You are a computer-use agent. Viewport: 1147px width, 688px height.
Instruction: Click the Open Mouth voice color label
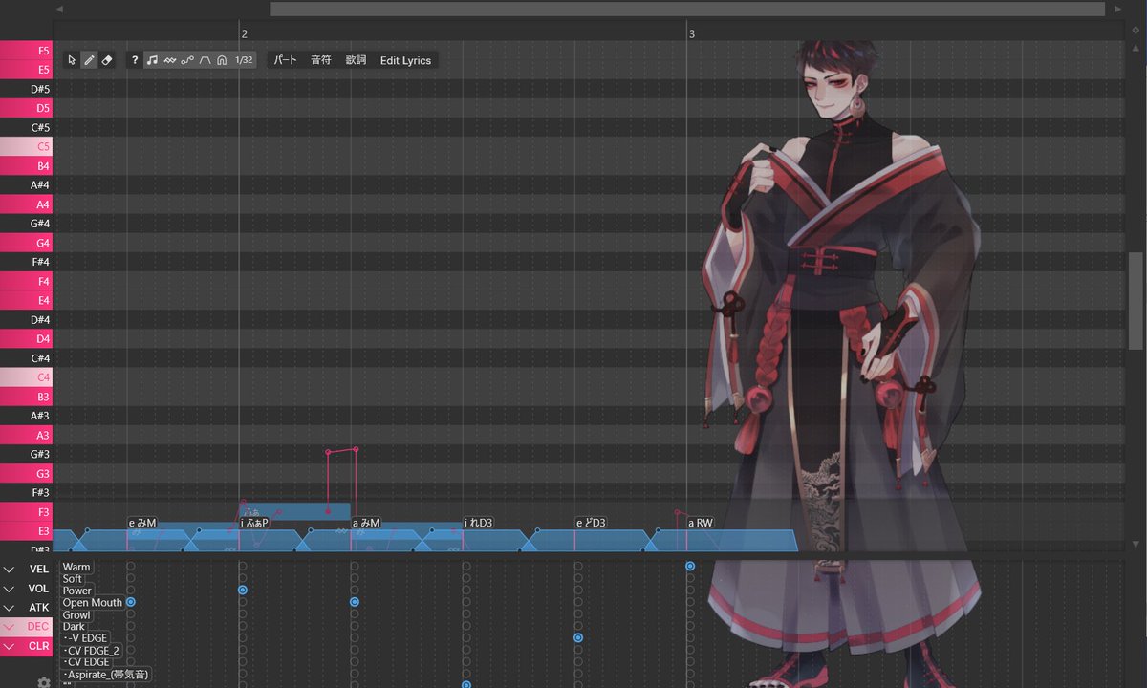point(93,603)
